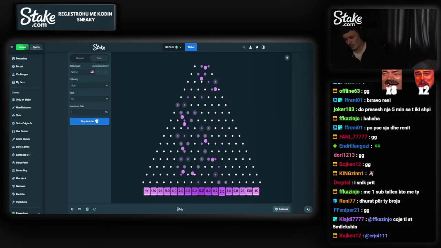Viewport: 441px width, 248px height.
Task: Select Manual betting mode
Action: pos(80,58)
